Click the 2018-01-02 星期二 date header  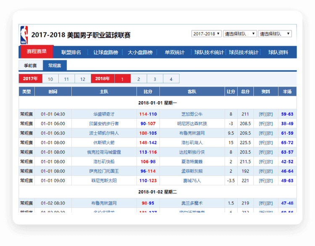click(157, 192)
